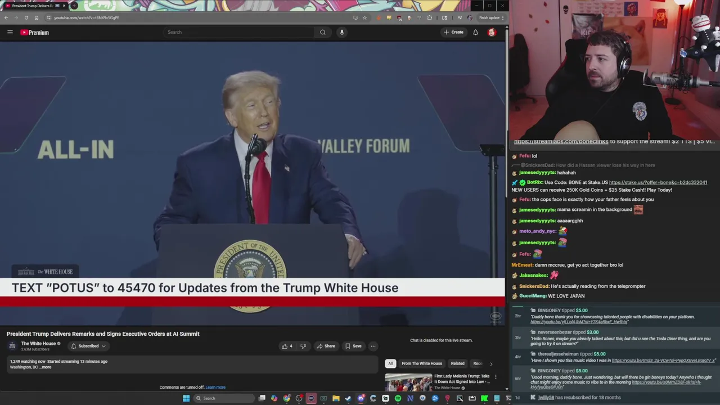Click the YouTube search field
Screen dimensions: 720x405
coord(239,32)
